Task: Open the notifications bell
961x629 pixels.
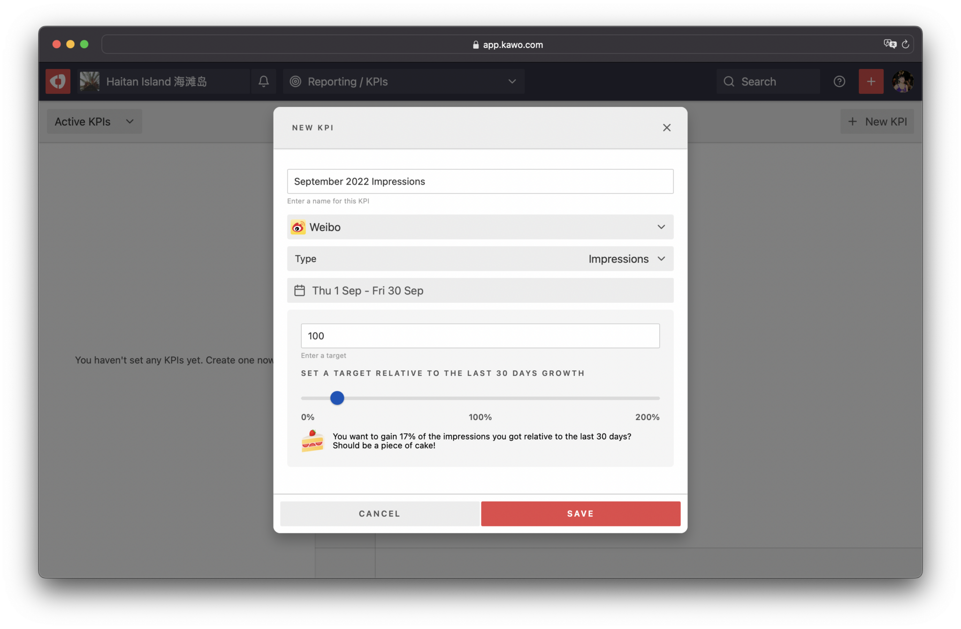Action: point(264,81)
